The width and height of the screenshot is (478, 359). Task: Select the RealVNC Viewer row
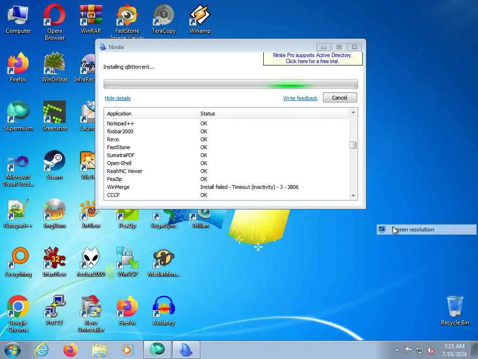(x=227, y=171)
